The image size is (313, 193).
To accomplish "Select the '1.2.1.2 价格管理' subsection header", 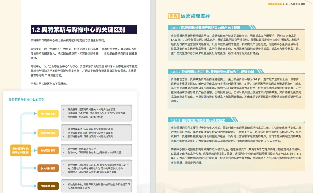I will (x=213, y=72).
